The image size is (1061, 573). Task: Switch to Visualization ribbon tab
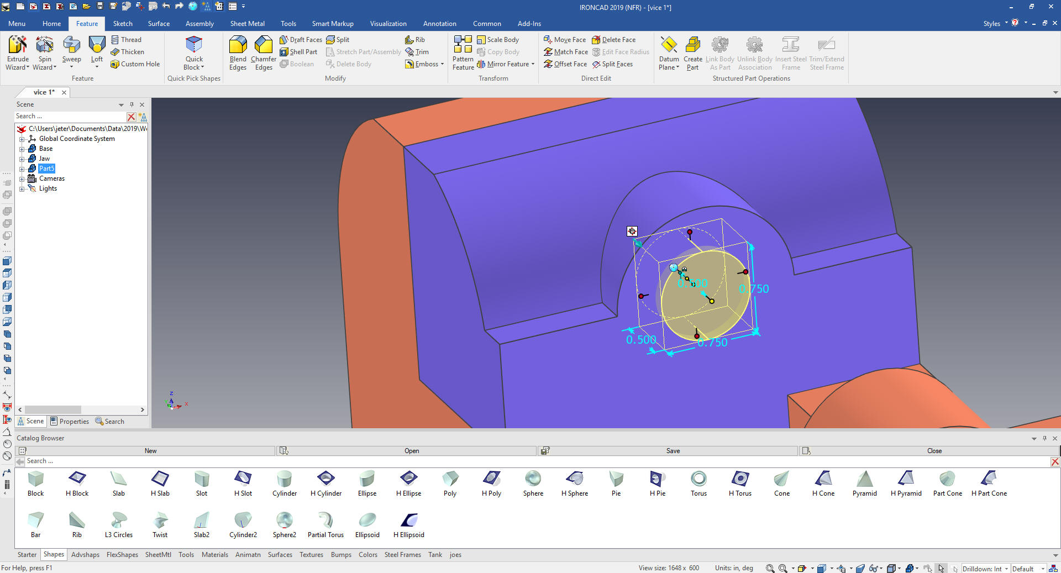click(388, 24)
